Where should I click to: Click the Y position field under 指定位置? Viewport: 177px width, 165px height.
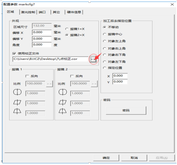[x=120, y=82]
